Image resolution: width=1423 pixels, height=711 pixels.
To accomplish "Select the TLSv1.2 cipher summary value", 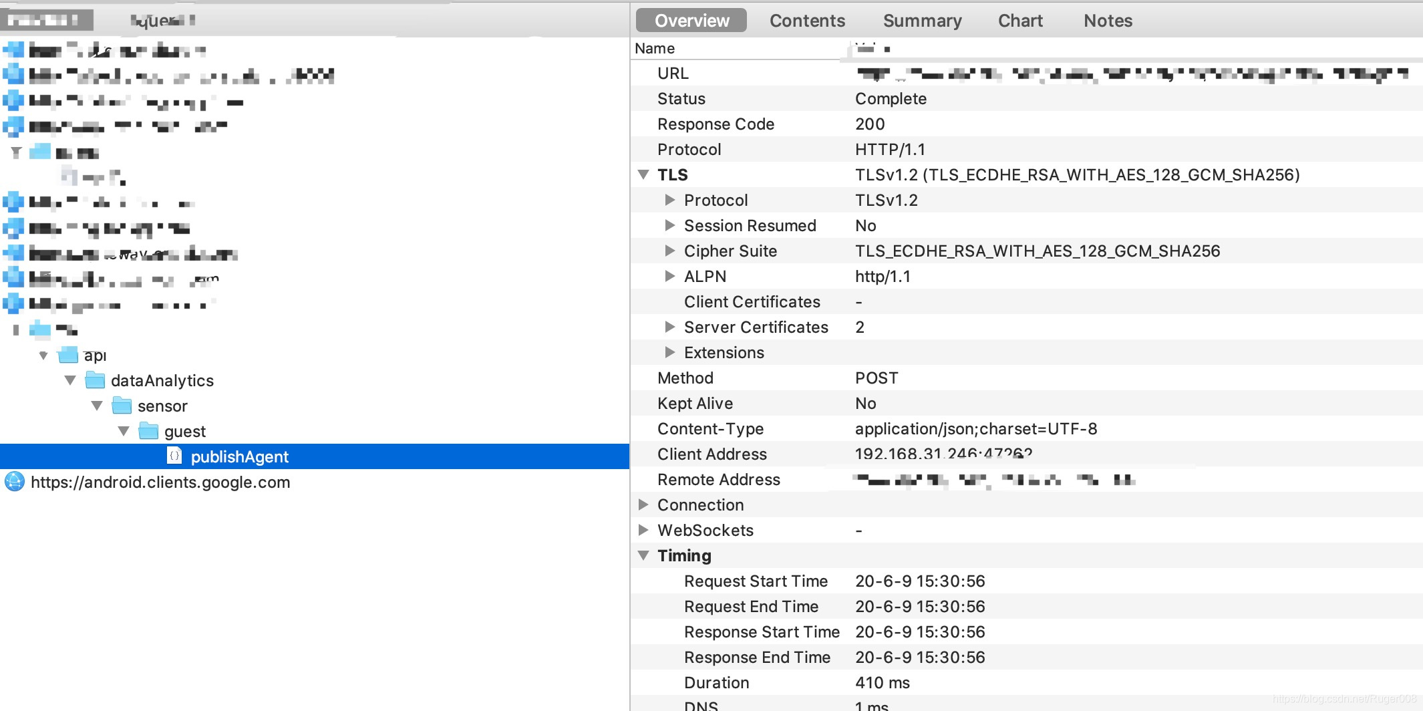I will [x=1077, y=175].
